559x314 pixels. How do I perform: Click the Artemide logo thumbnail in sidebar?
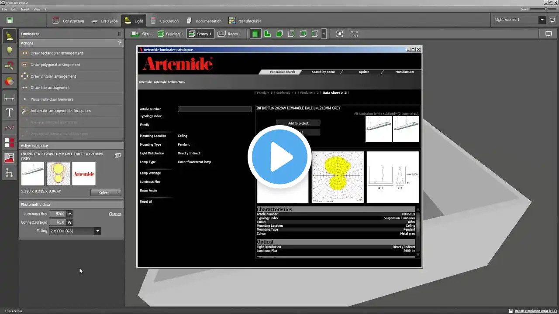[84, 174]
